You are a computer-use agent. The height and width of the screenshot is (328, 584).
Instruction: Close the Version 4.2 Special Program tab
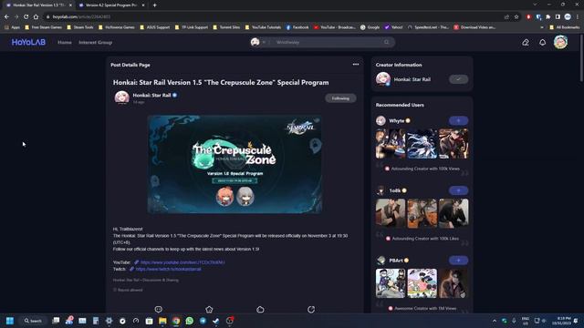pos(143,5)
